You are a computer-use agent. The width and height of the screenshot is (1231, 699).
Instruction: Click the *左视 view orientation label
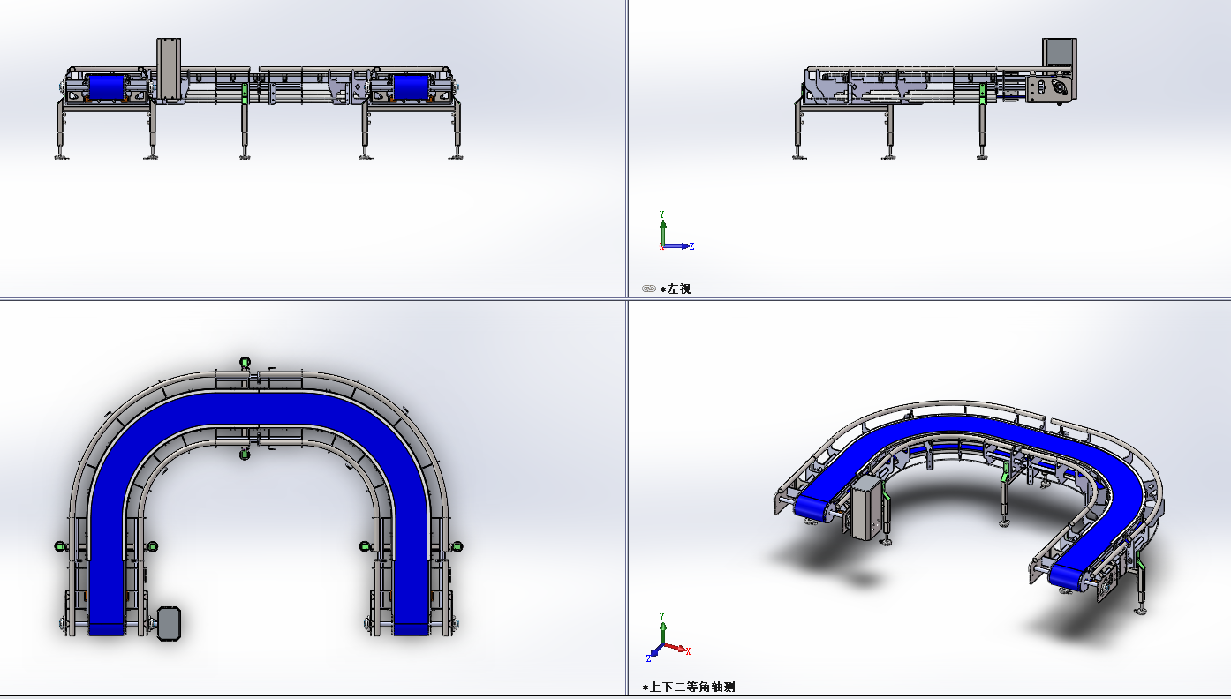[x=676, y=289]
